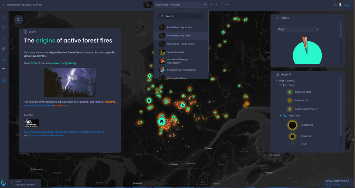Click the user profile icon
The height and width of the screenshot is (188, 355).
[340, 4]
